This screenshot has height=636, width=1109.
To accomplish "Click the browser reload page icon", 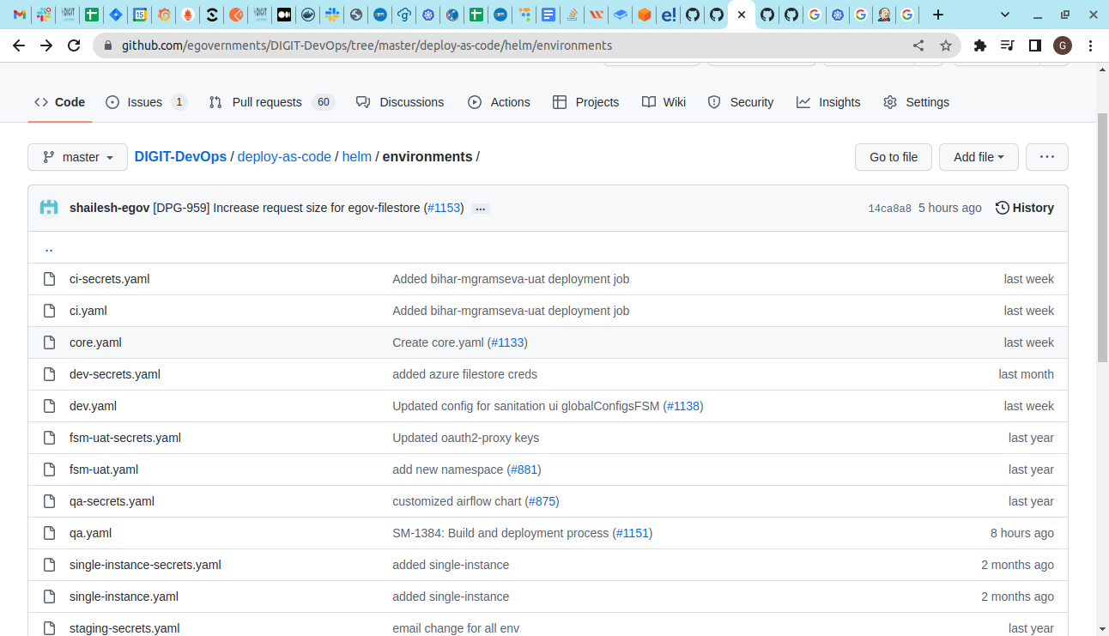I will (x=74, y=45).
